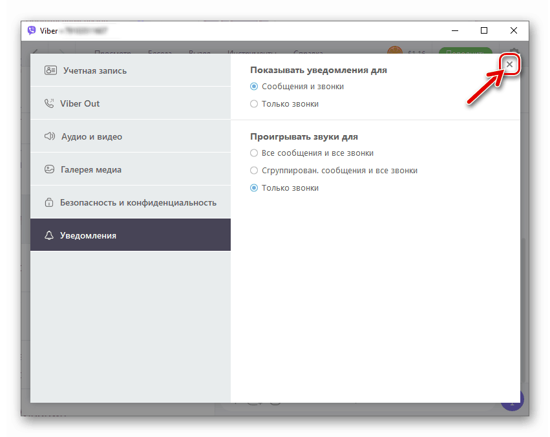Close the settings panel with the circled X

tap(510, 65)
